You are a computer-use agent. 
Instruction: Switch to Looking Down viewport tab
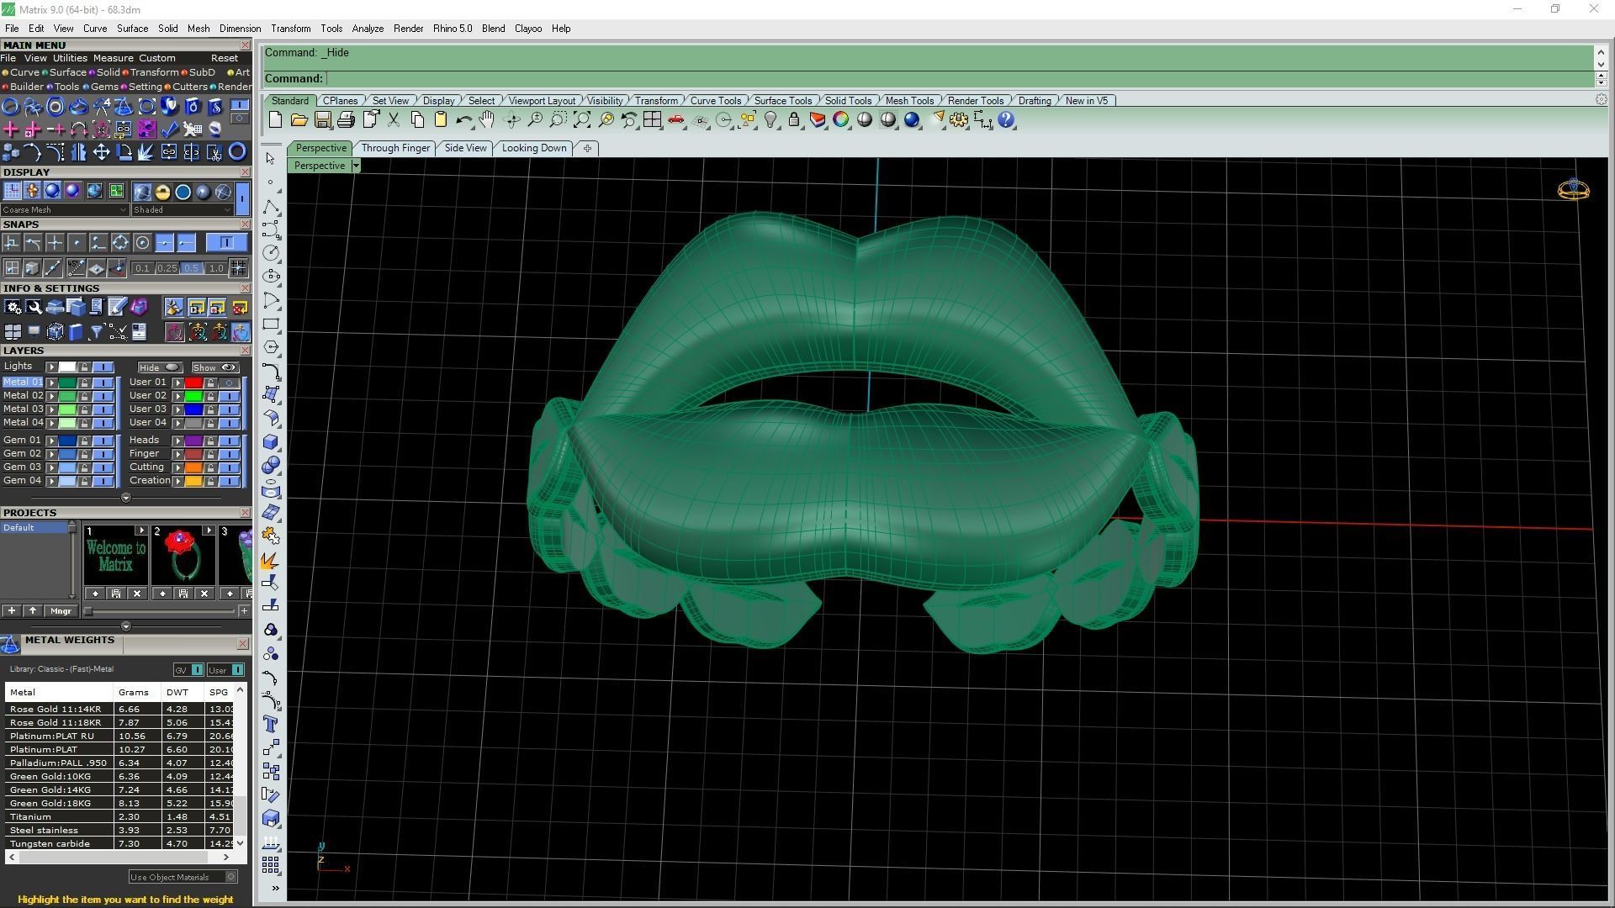pos(534,148)
